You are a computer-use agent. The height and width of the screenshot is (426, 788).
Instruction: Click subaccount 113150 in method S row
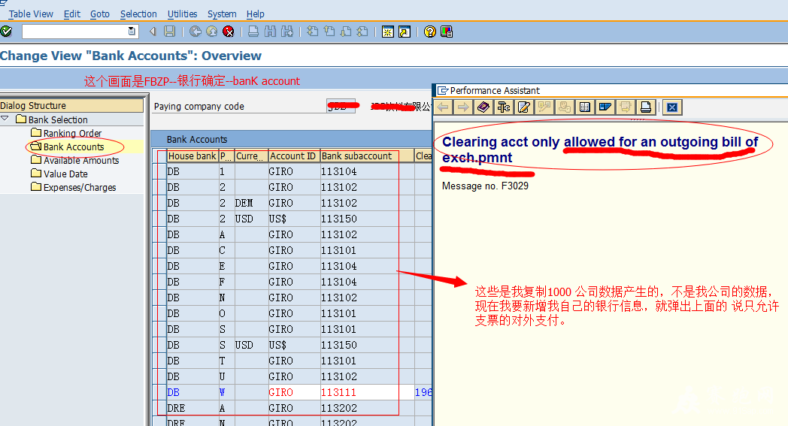(368, 345)
